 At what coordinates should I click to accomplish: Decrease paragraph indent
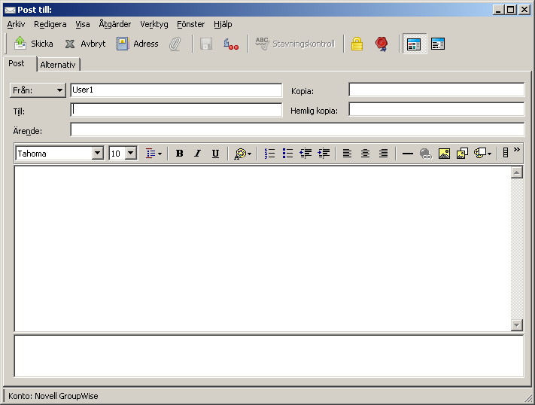point(305,154)
